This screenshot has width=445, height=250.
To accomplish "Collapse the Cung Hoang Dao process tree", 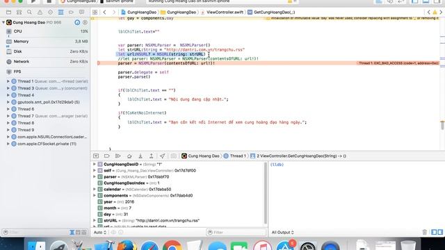I will [3, 22].
